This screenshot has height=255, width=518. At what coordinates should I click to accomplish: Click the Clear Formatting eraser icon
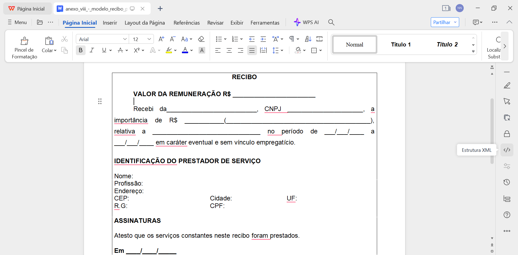click(201, 39)
